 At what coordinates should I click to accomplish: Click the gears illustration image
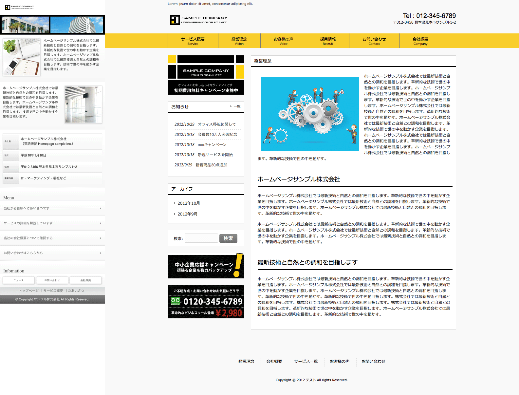(310, 114)
